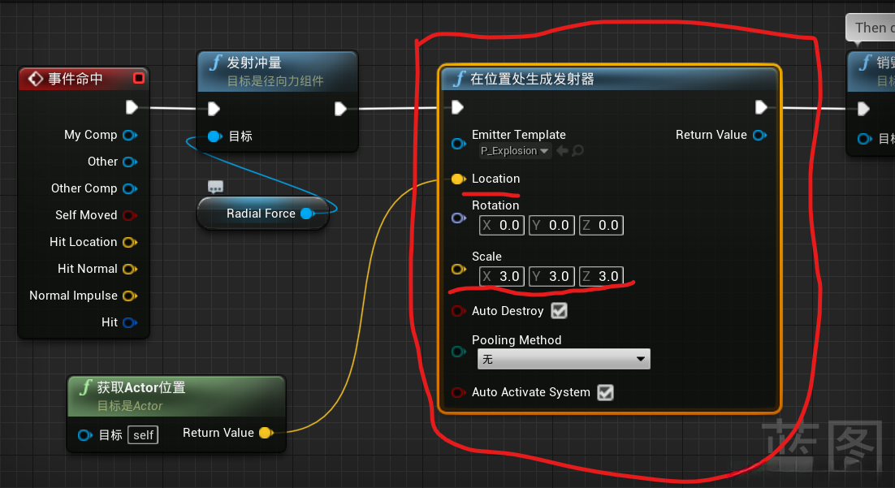Click the red delegate pin on 事件命中

tap(139, 78)
